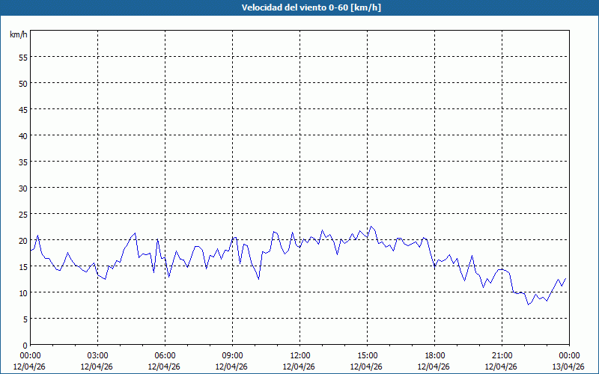Select the 20 y-axis tick label
The image size is (599, 374).
[x=22, y=240]
